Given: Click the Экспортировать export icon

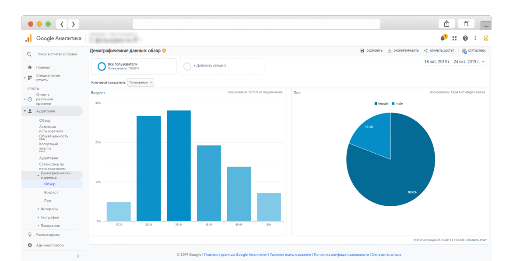Looking at the screenshot, I should [x=390, y=51].
